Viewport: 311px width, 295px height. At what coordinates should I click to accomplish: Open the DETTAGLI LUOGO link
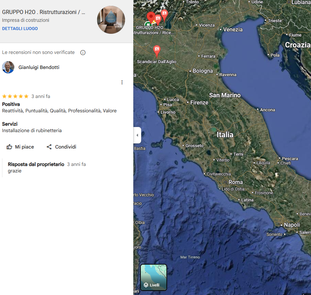pyautogui.click(x=20, y=29)
